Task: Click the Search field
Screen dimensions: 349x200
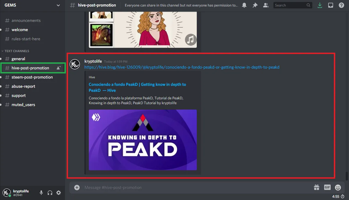Action: pyautogui.click(x=293, y=5)
